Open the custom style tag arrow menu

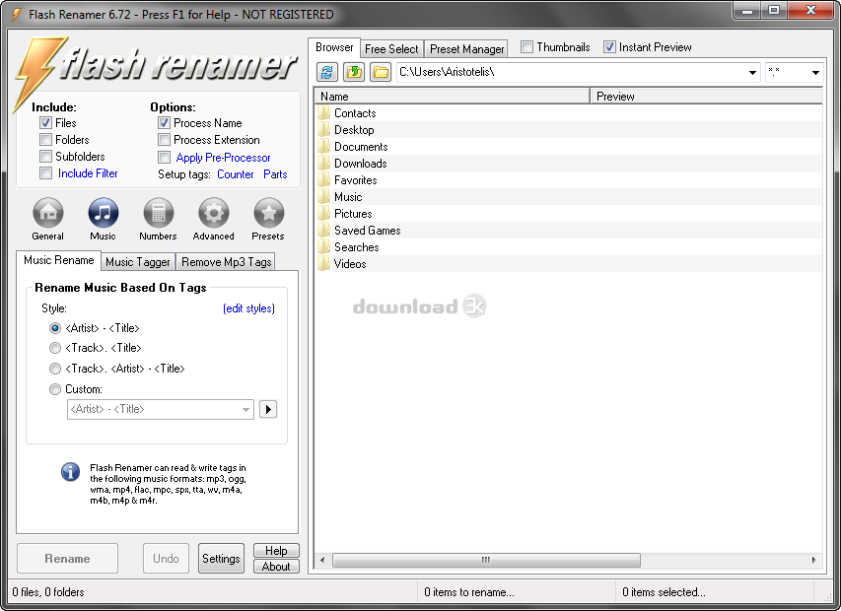268,410
